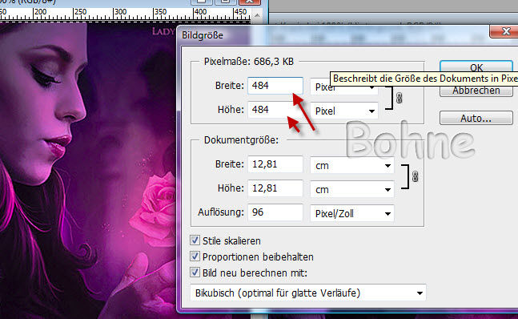
Task: Close the Bildgröße dialog
Action: click(x=505, y=32)
